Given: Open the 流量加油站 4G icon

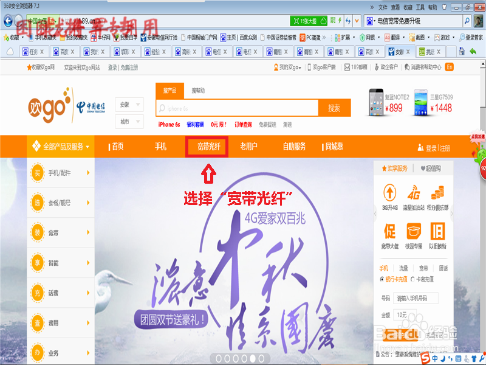Looking at the screenshot, I should 414,192.
